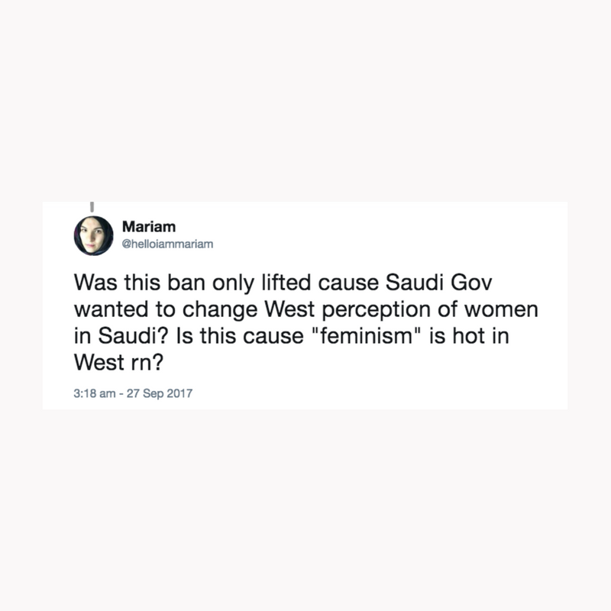Click the words "Is this cause"
The width and height of the screenshot is (611, 611).
[228, 336]
